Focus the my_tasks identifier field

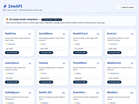point(18,49)
